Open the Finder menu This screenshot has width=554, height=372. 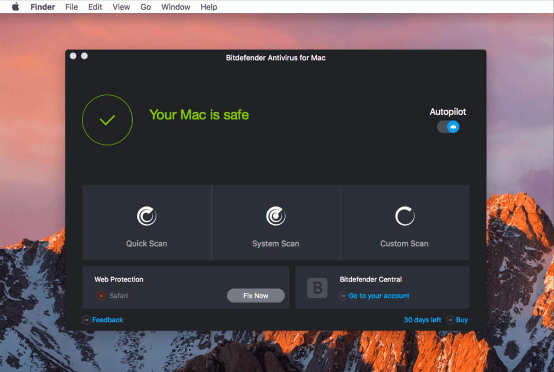coord(42,7)
